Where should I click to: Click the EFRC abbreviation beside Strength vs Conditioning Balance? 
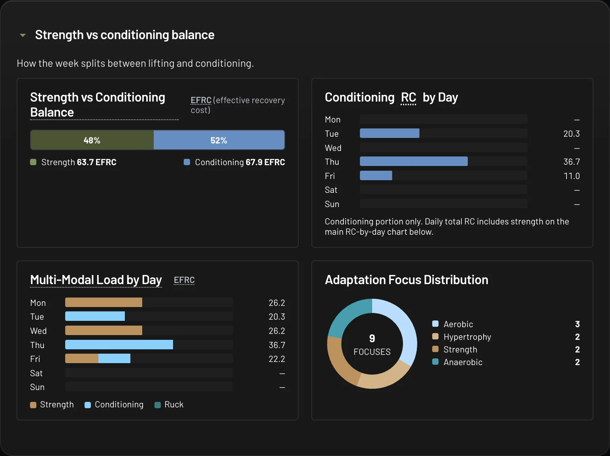(201, 100)
